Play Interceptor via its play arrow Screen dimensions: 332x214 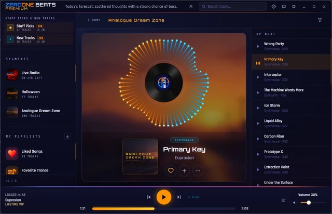(258, 77)
